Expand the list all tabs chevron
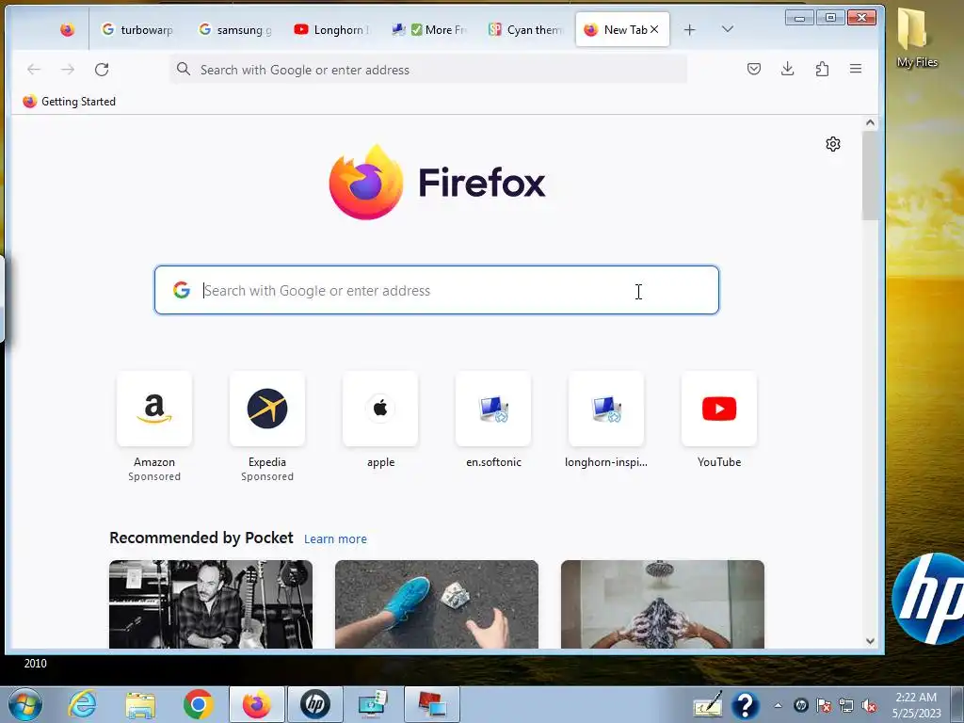 (x=728, y=29)
